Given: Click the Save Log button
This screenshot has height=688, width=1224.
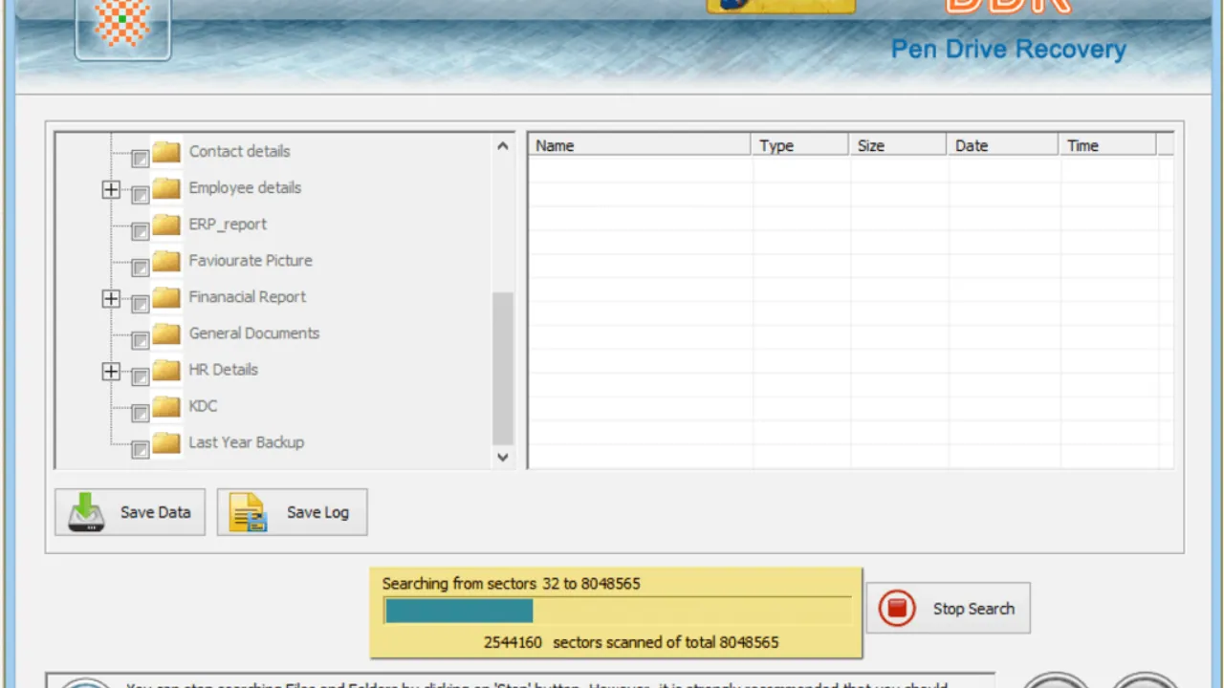Looking at the screenshot, I should click(293, 512).
